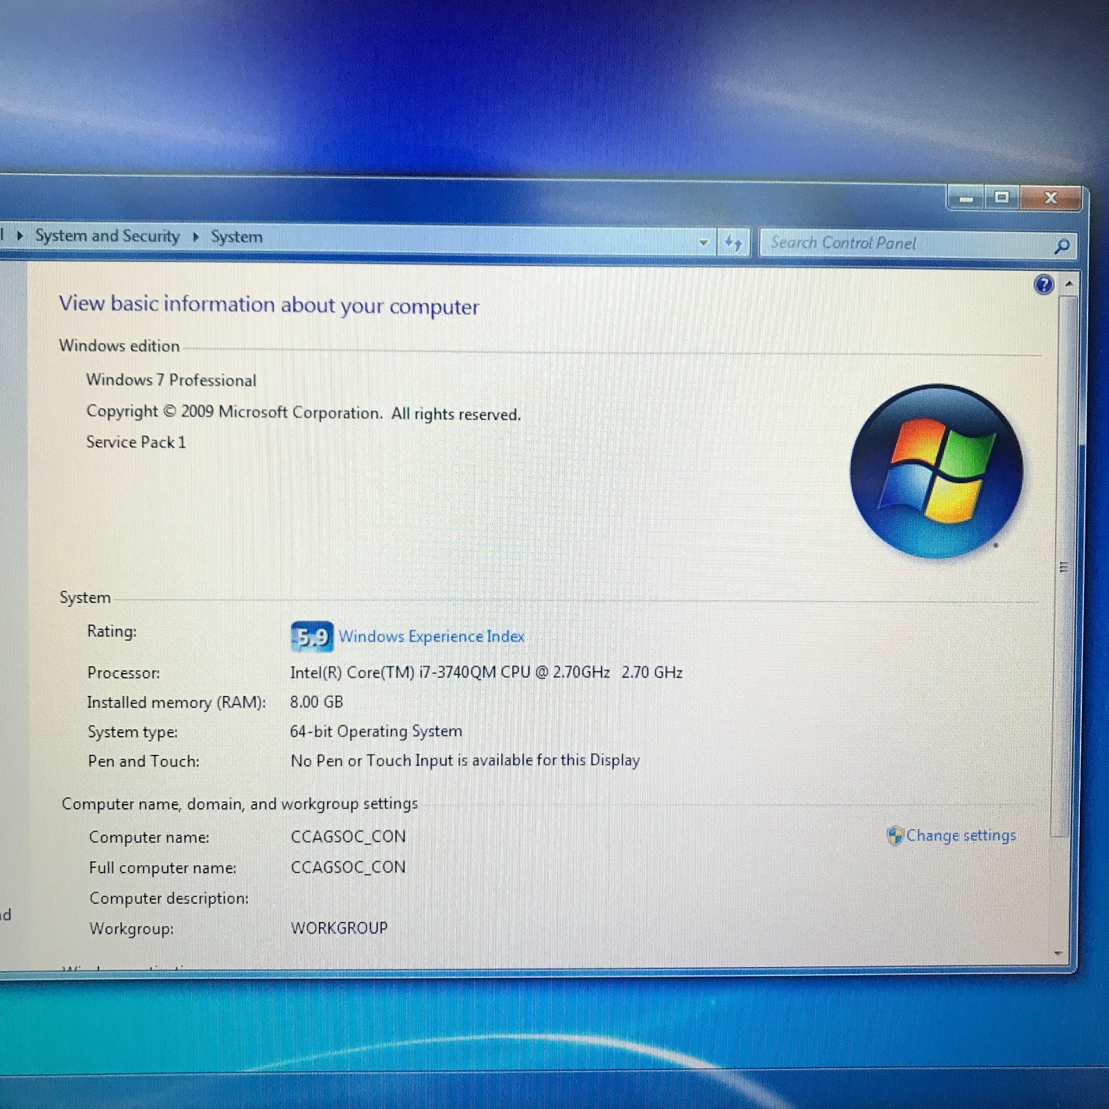Select the System breadcrumb item

pyautogui.click(x=237, y=237)
